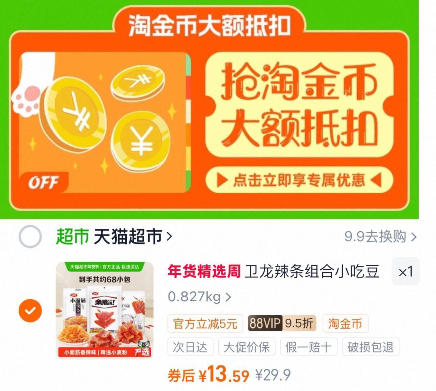Tap the 次日达 service tag
The image size is (436, 391).
click(190, 347)
